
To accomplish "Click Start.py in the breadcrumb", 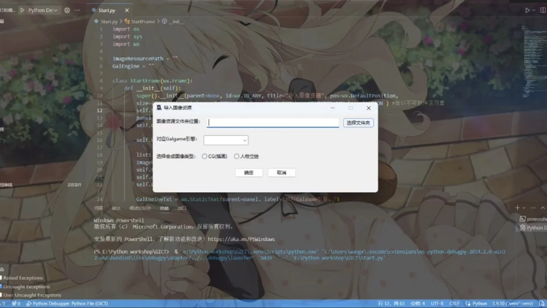I will click(x=109, y=21).
